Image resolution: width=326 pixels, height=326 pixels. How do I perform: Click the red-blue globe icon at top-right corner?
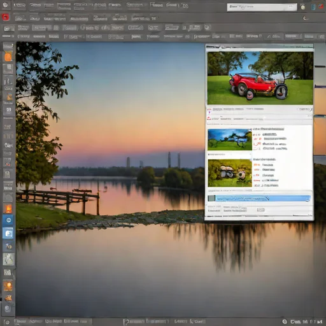click(x=321, y=6)
